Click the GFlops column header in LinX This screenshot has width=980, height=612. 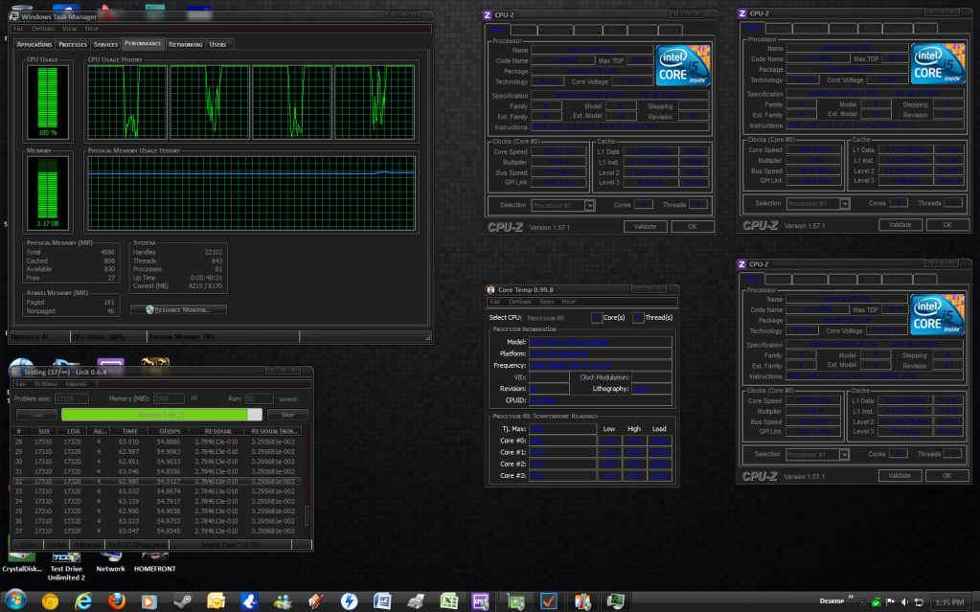tap(170, 431)
